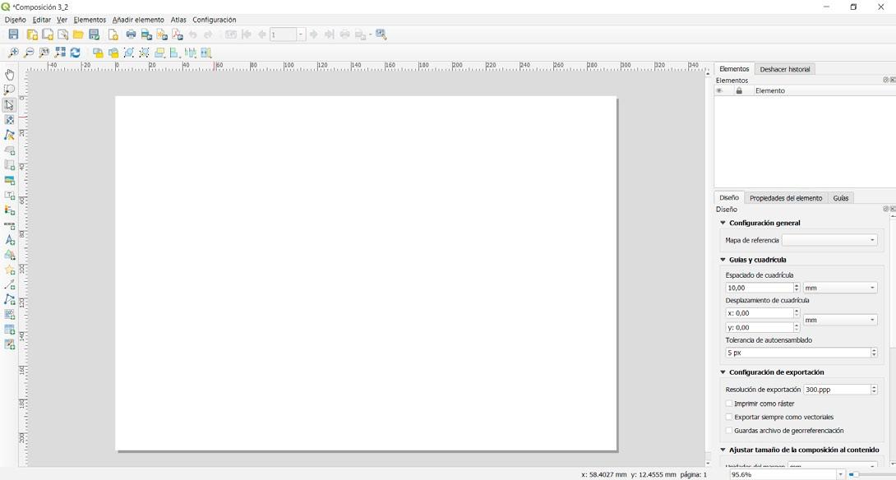
Task: Open the Desplazamiento de cuadrícula units dropdown
Action: coord(840,320)
